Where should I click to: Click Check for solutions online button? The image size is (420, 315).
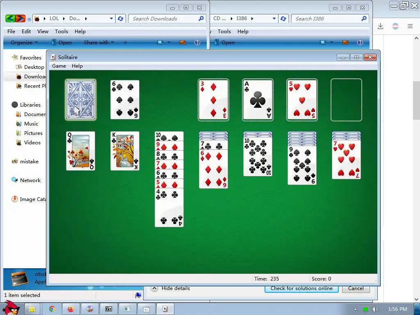pos(301,289)
